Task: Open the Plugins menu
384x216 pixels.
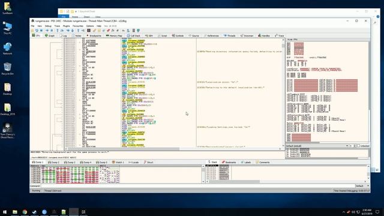Action: click(67, 26)
